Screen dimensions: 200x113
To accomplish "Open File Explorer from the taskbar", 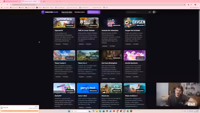I will (97, 111).
